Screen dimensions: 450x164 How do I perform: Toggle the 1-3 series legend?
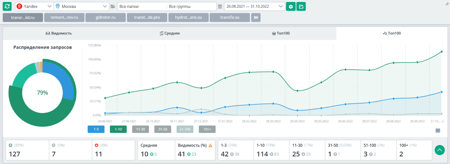96,129
